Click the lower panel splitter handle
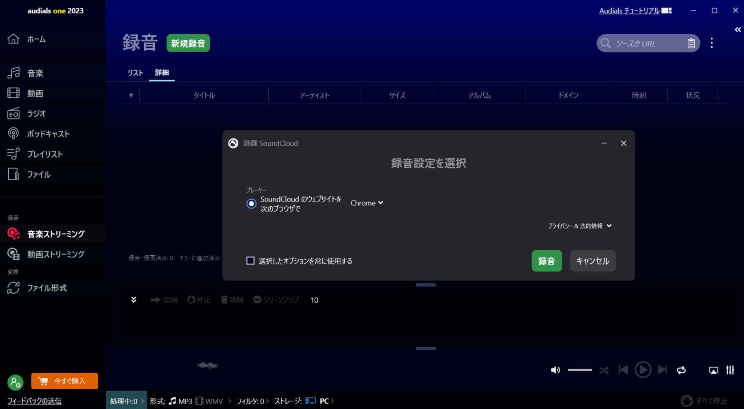This screenshot has width=744, height=409. pos(426,349)
